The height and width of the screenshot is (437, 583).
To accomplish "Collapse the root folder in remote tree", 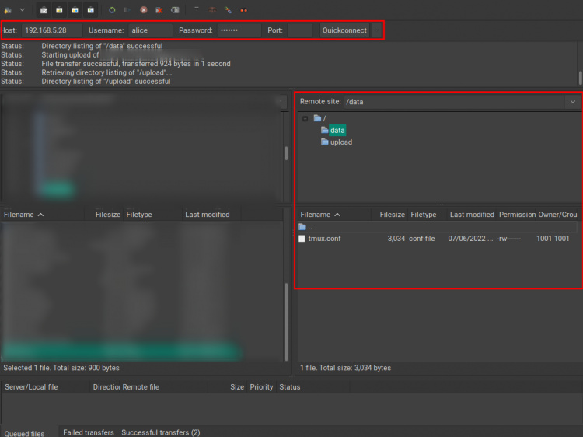I will [x=305, y=119].
